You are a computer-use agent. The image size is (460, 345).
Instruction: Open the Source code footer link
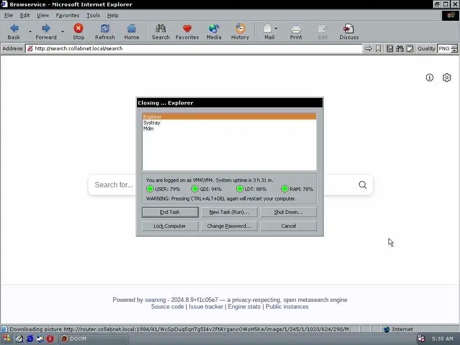[167, 306]
